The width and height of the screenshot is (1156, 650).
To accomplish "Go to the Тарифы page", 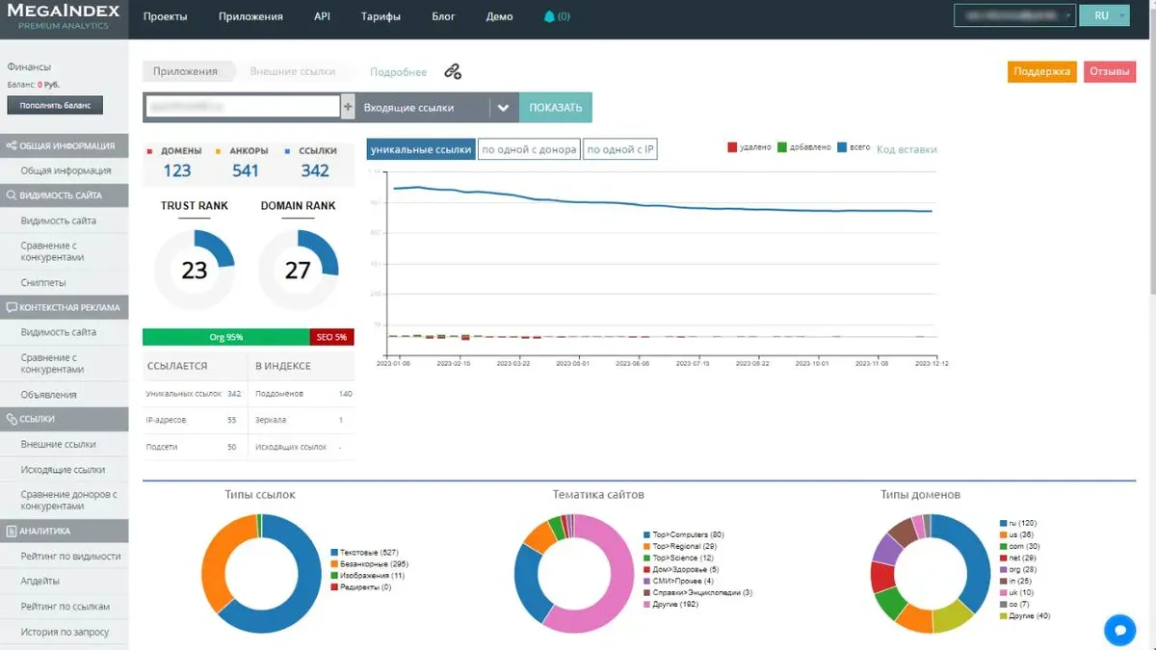I will pos(381,16).
